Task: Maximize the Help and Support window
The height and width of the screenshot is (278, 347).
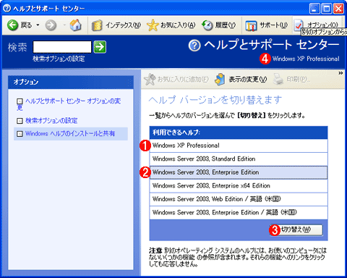Action: (327, 9)
